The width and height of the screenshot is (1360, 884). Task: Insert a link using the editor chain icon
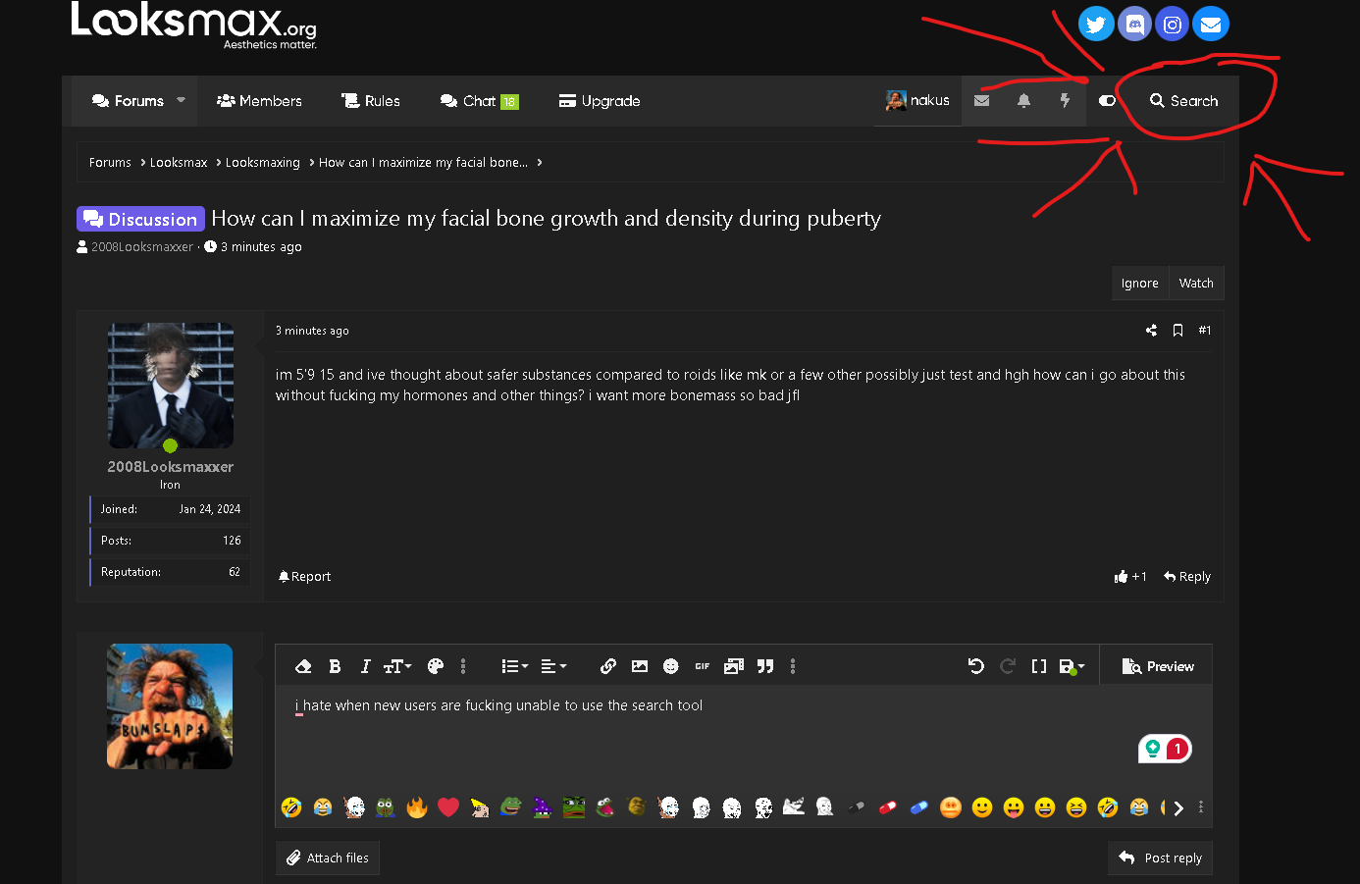pos(608,666)
